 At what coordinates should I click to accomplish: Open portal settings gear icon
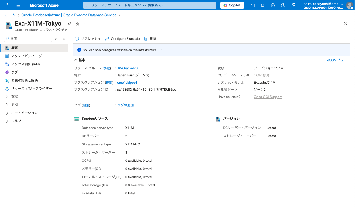(273, 5)
